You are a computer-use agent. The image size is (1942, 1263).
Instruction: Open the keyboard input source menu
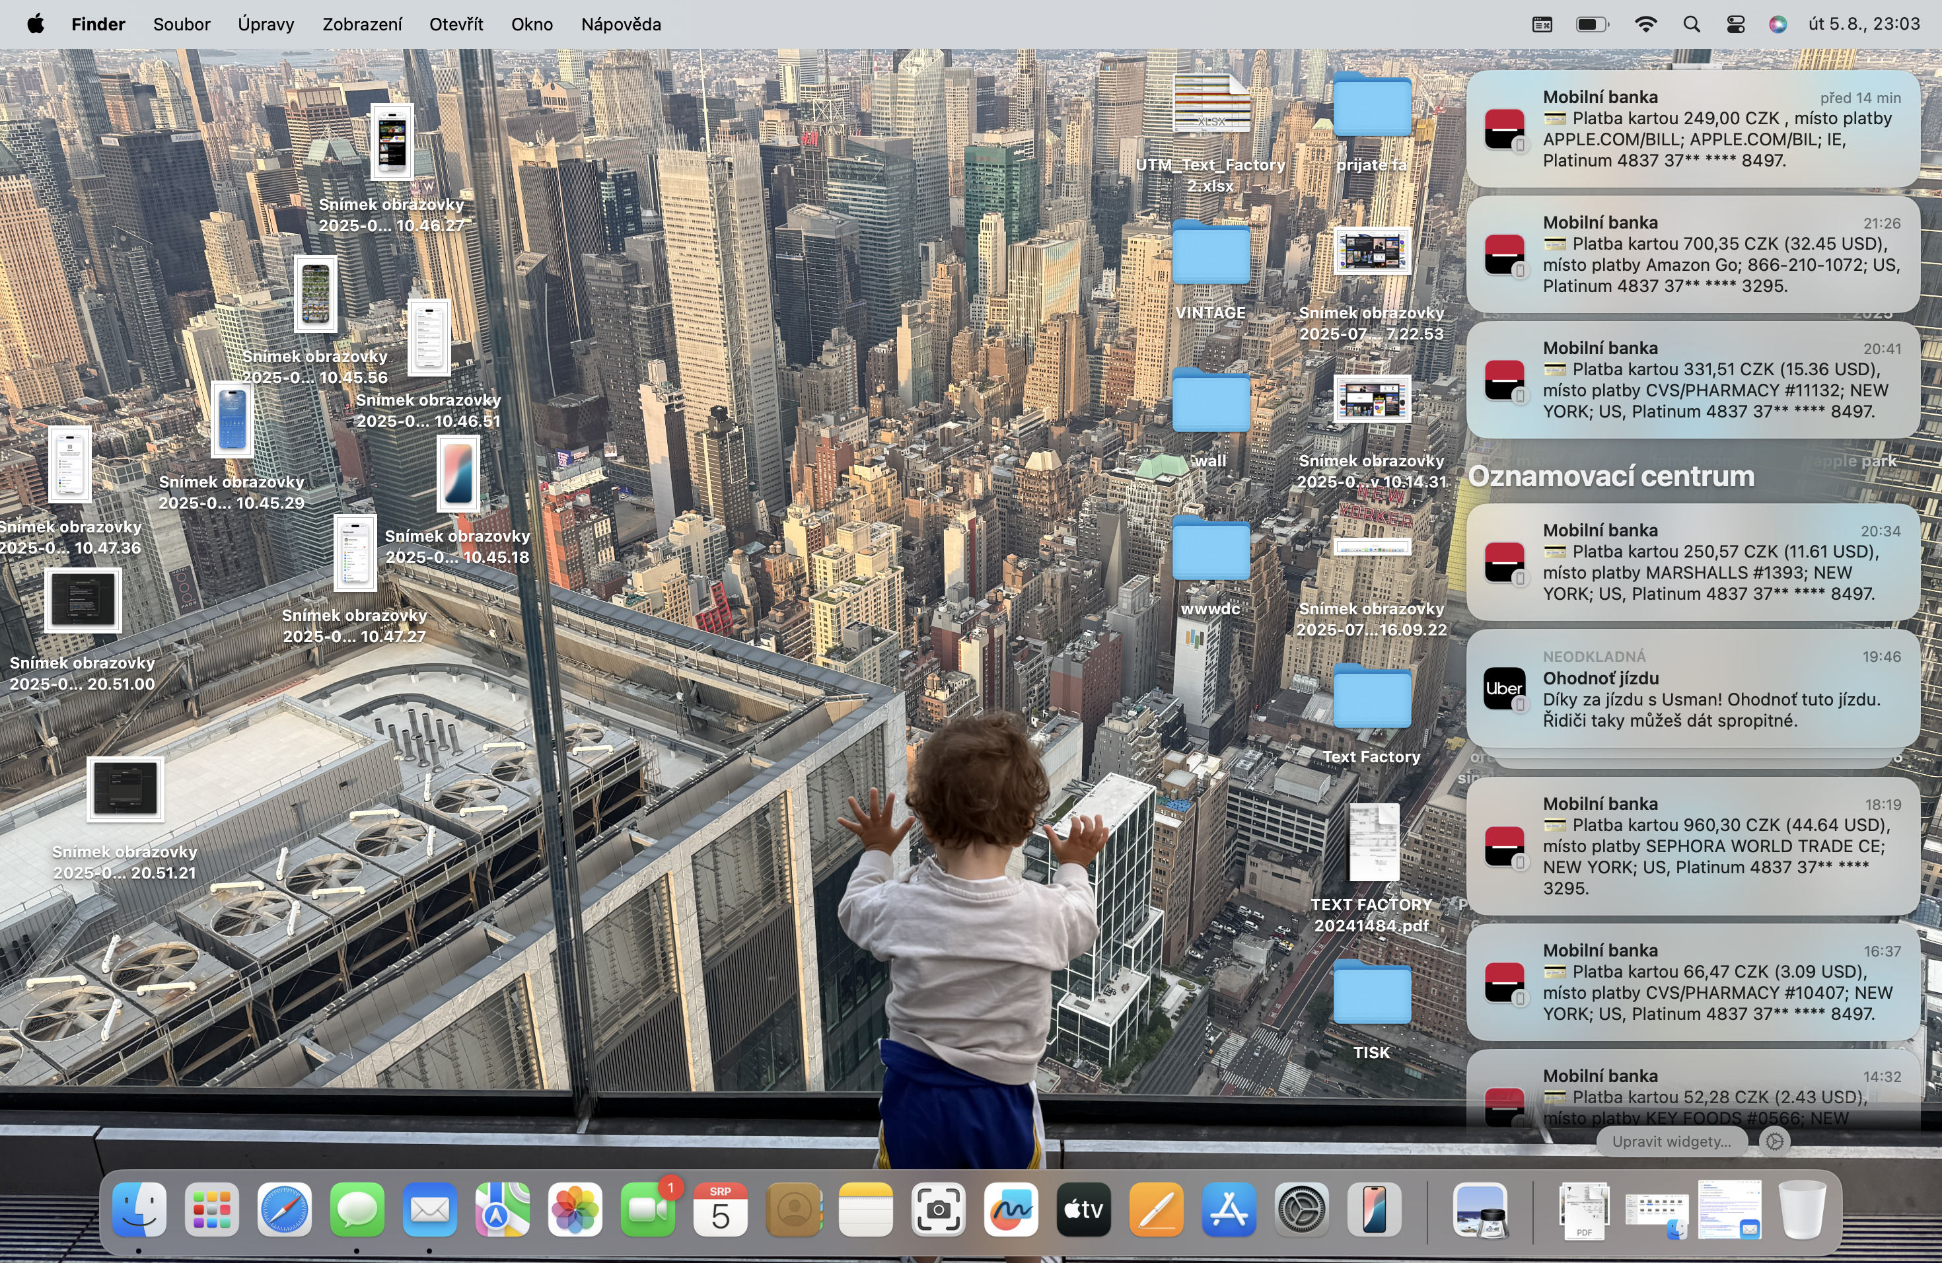pos(1541,24)
